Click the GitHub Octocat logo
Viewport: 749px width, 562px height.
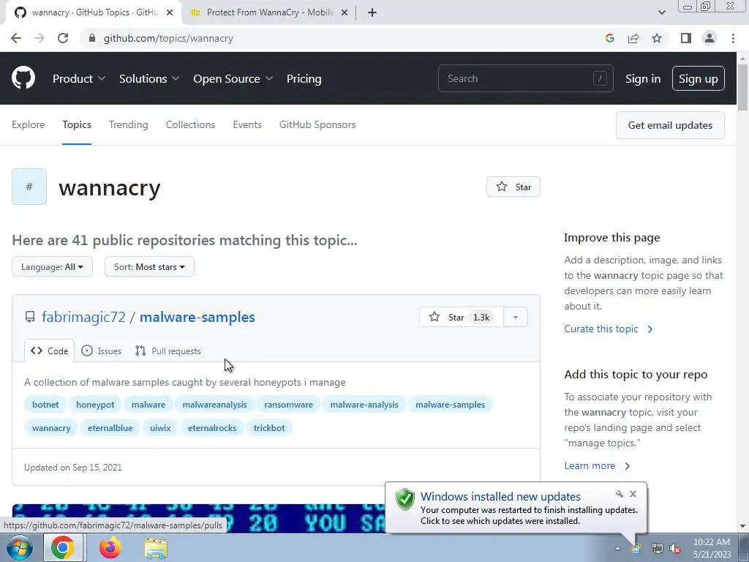(23, 78)
